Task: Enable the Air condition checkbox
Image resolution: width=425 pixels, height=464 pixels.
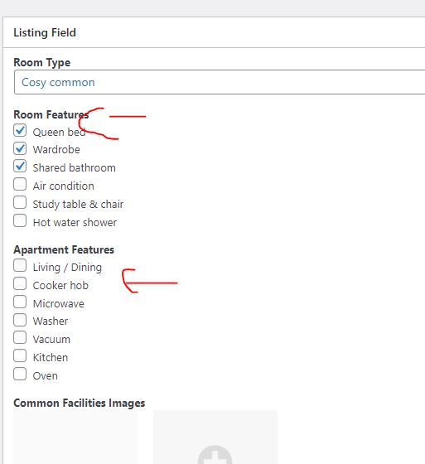Action: coord(20,184)
